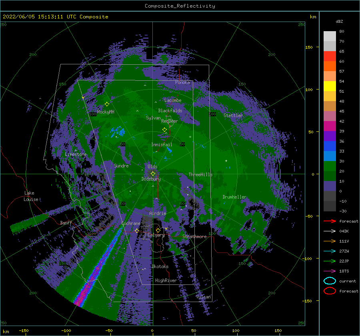This screenshot has height=336, width=360.
Task: Click the '-30' value in dBZ legend
Action: coord(343,211)
